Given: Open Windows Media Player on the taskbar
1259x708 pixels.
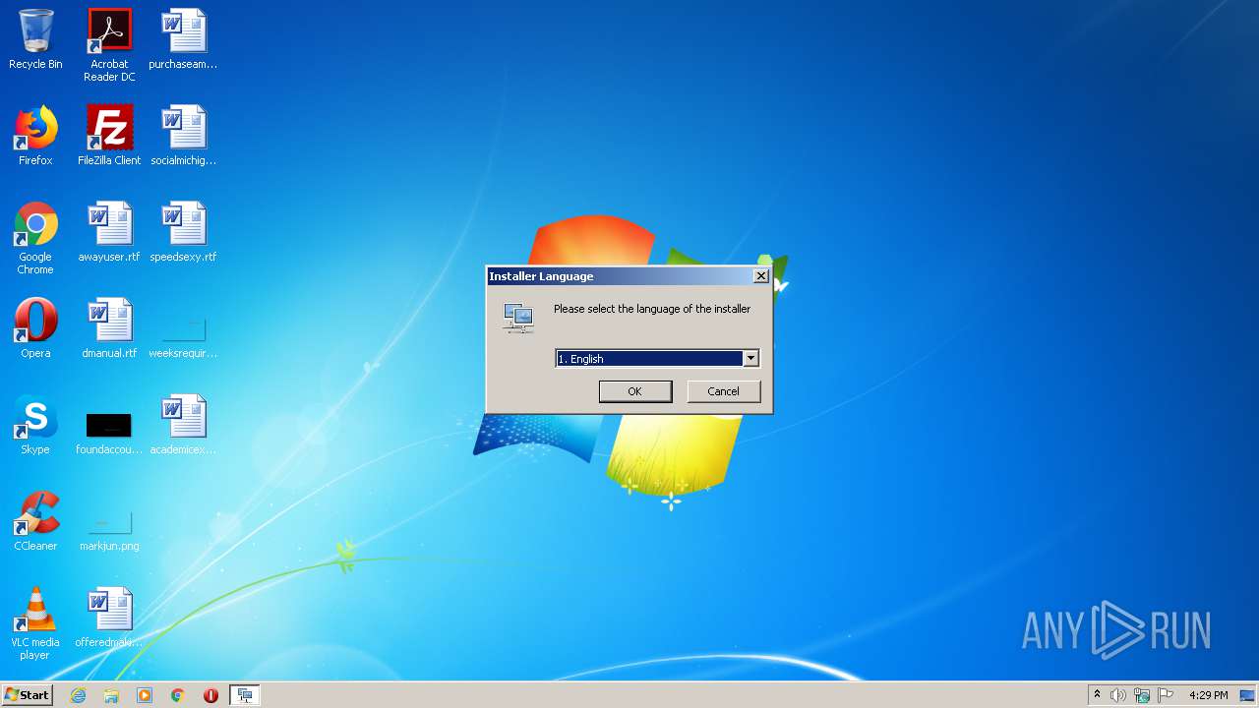Looking at the screenshot, I should point(145,695).
